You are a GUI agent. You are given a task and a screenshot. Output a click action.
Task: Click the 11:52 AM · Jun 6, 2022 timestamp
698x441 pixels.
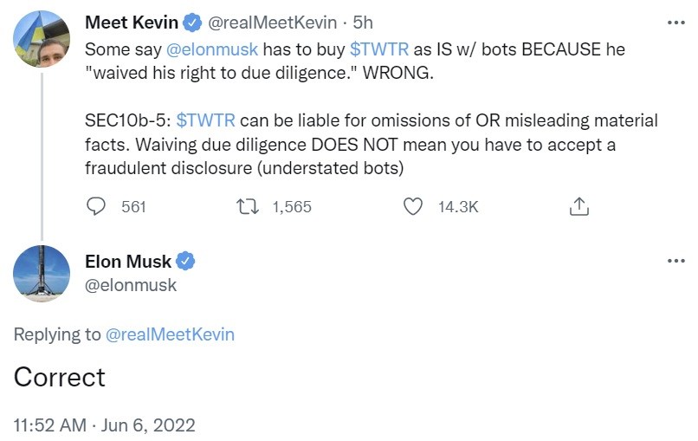pyautogui.click(x=105, y=425)
